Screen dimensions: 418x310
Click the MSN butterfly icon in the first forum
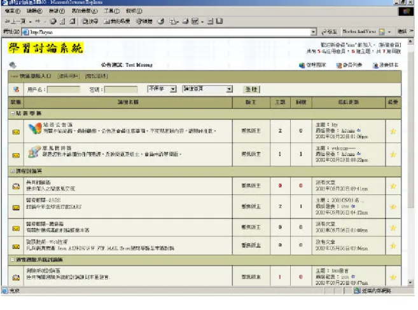[x=35, y=128]
